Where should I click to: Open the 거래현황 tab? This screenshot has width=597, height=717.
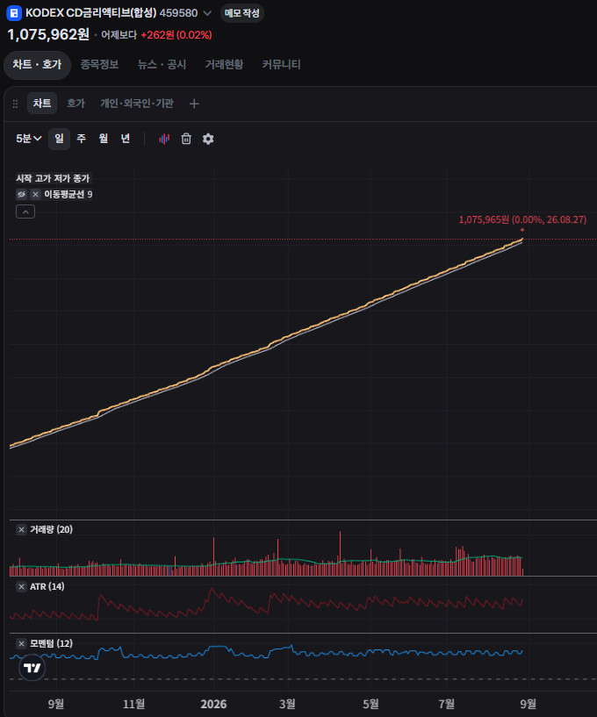click(x=224, y=65)
